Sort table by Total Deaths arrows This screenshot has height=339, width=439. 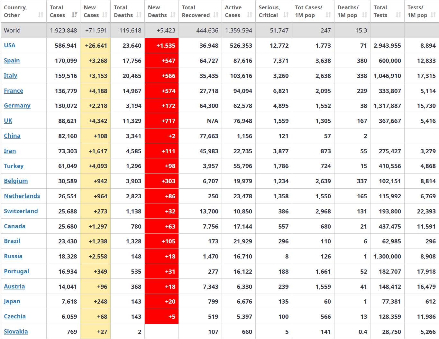[x=139, y=15]
